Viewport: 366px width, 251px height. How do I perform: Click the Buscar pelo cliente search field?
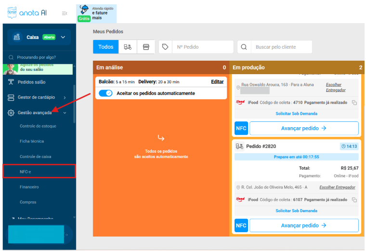tap(282, 47)
